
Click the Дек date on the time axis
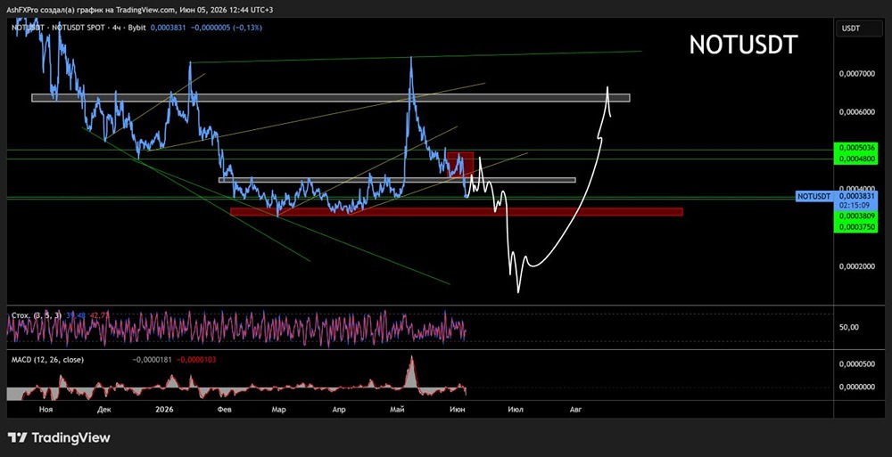point(104,409)
